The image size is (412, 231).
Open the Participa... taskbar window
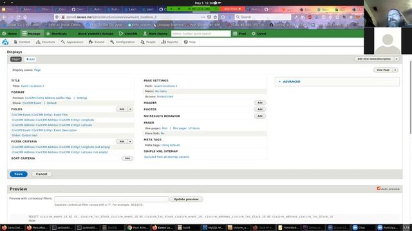[388, 228]
